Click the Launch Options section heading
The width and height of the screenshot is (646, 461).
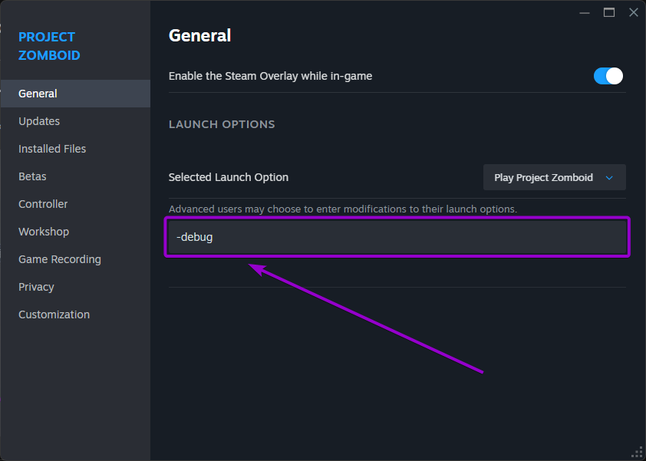(x=222, y=124)
